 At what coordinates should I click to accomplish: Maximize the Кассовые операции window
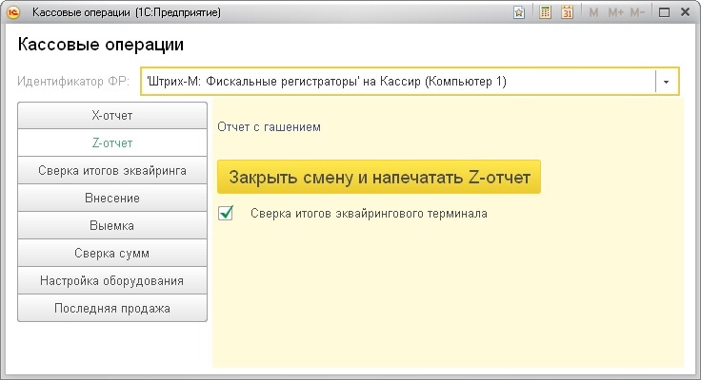coord(664,12)
